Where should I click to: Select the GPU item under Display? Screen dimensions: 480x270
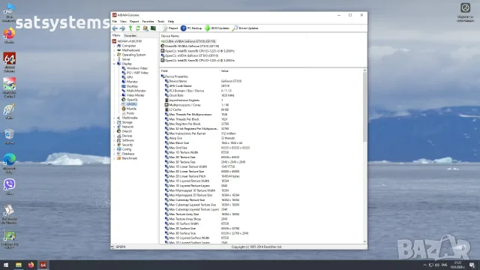pyautogui.click(x=130, y=77)
